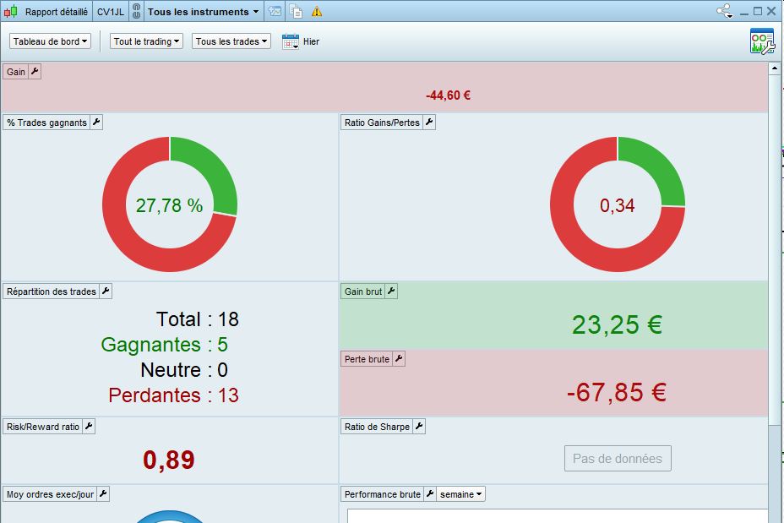
Task: Click the 27,78 % winning trades value
Action: point(170,205)
